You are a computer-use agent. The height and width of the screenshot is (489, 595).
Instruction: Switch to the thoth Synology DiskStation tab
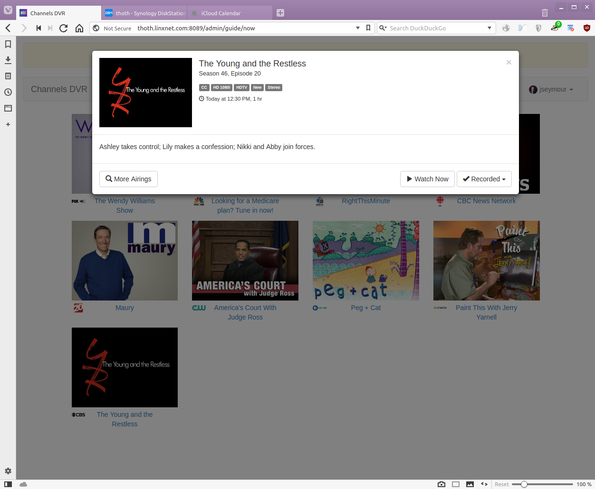point(144,13)
